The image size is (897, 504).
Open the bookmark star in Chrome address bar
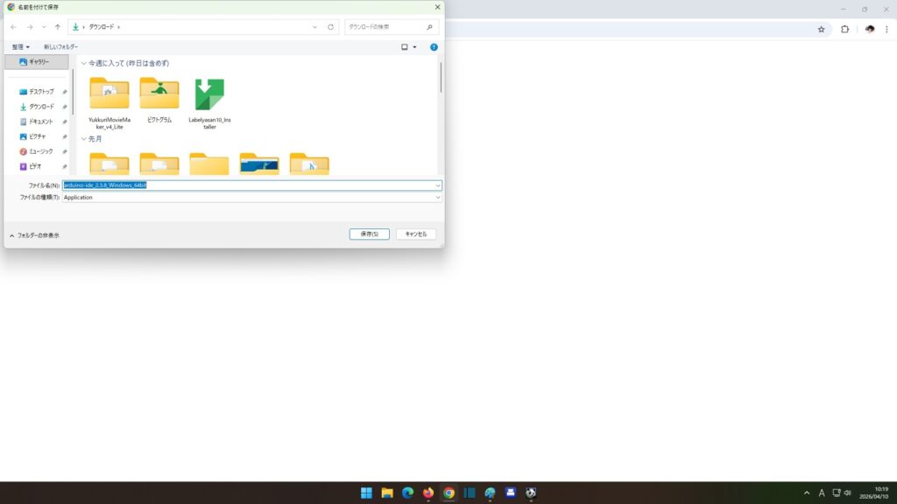tap(821, 29)
